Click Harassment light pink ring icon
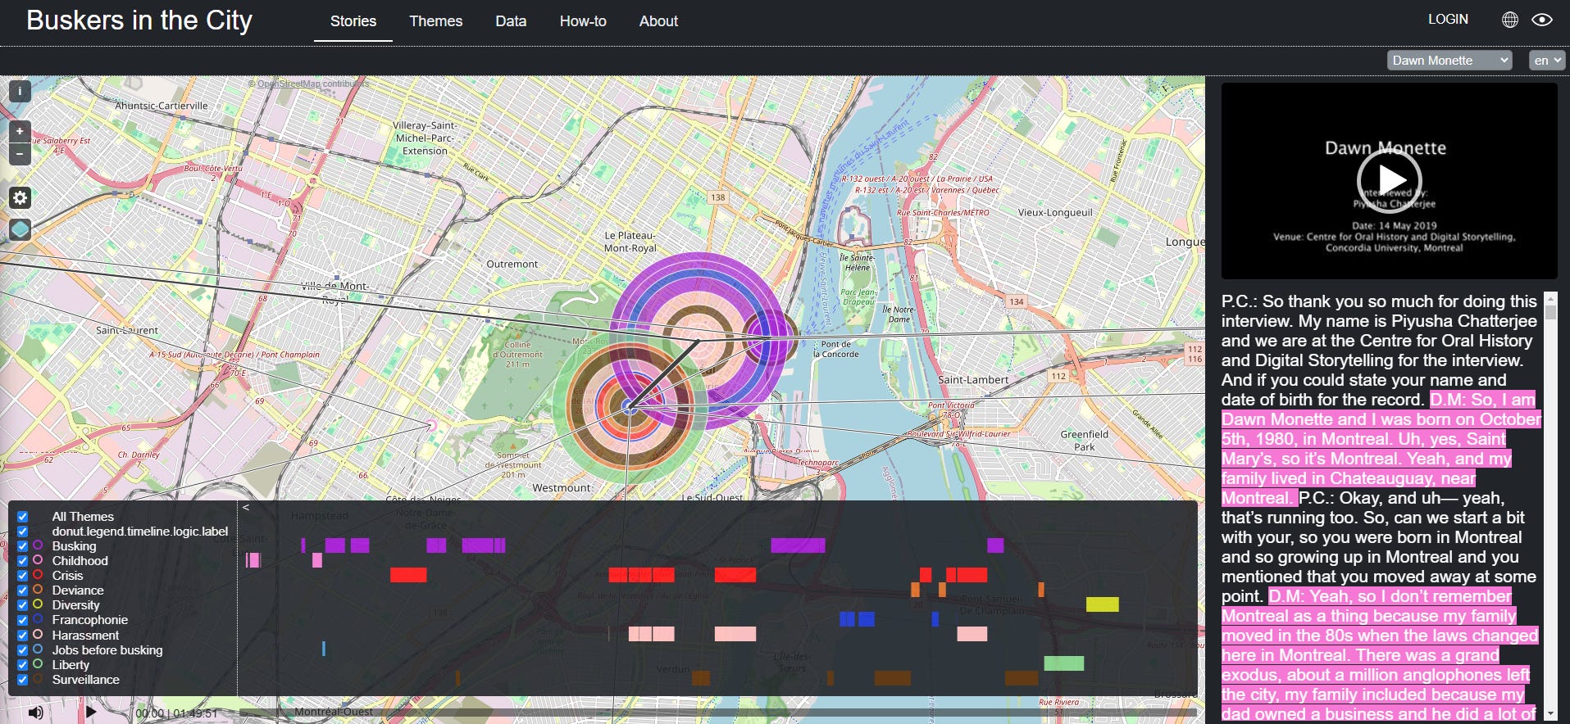The width and height of the screenshot is (1570, 724). [38, 635]
